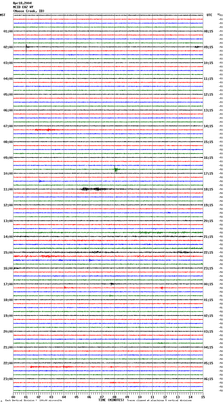Select the 20:00 MST time label

click(x=8, y=332)
